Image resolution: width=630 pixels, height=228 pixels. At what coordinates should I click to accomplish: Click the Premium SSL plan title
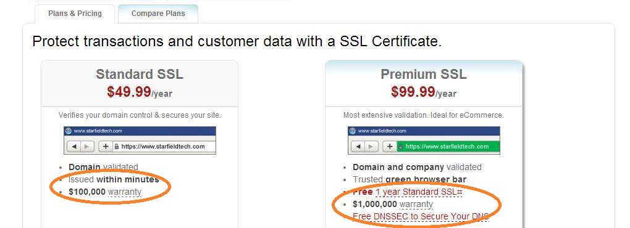point(424,74)
